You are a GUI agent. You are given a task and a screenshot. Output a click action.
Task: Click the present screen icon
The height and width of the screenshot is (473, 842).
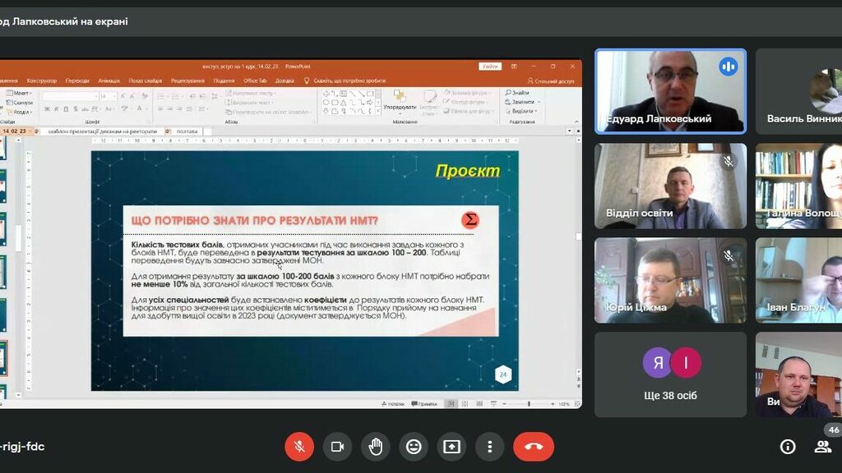[x=451, y=447]
